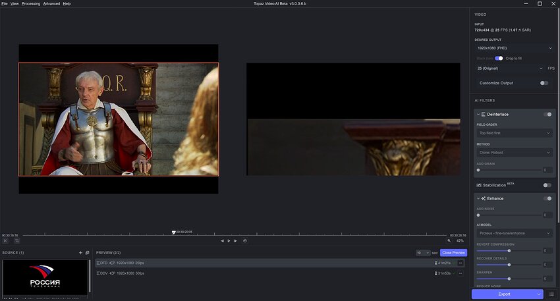Click the circular preview record button

[245, 241]
